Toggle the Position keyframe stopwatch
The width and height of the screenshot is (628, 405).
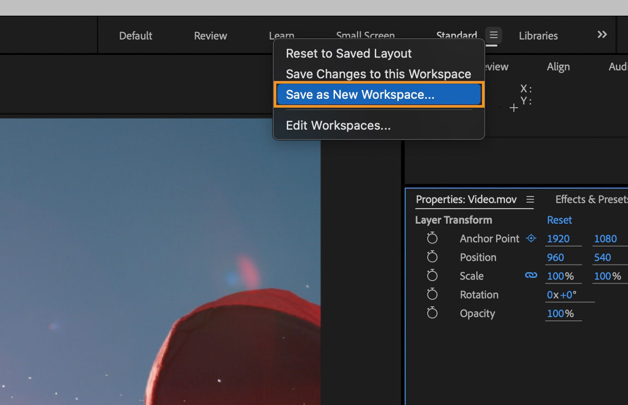[432, 257]
